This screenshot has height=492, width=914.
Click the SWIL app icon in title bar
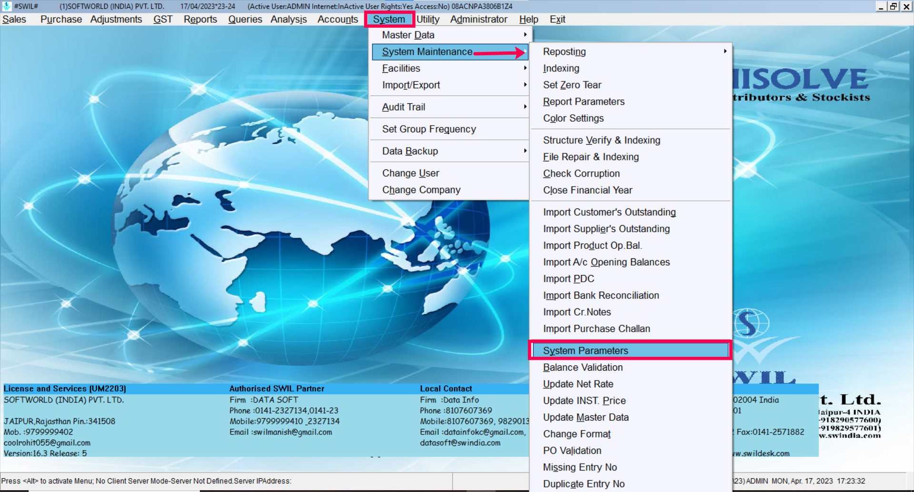click(x=7, y=6)
